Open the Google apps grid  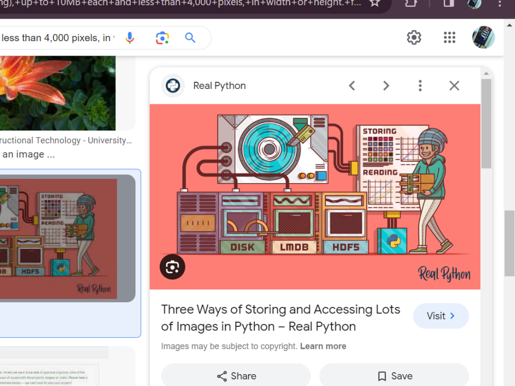click(x=449, y=38)
